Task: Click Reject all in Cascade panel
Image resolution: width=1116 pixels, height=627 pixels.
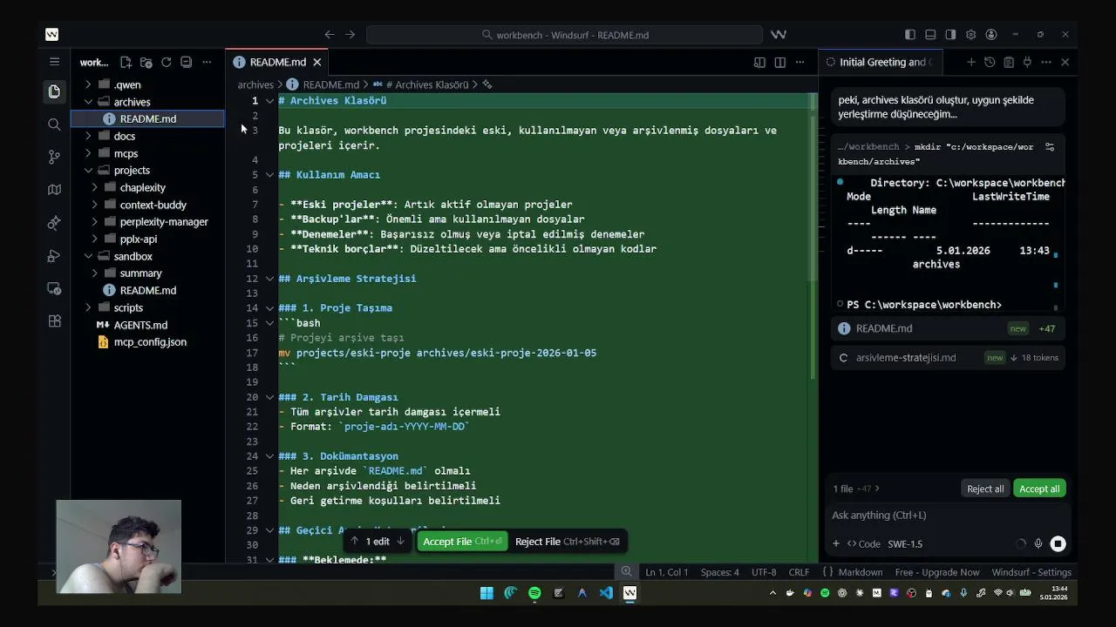Action: click(985, 489)
